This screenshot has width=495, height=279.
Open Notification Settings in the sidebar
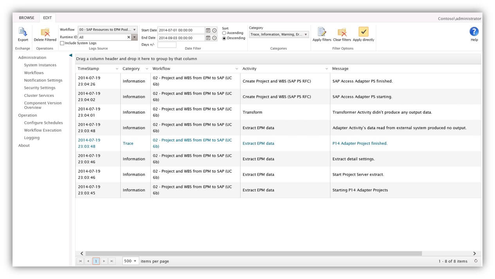point(43,80)
